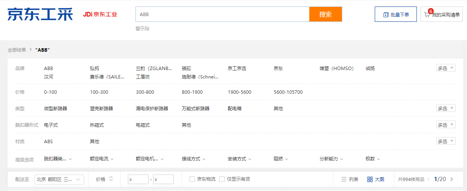The height and width of the screenshot is (191, 467).
Task: Filter by brand ABB
Action: tap(49, 69)
